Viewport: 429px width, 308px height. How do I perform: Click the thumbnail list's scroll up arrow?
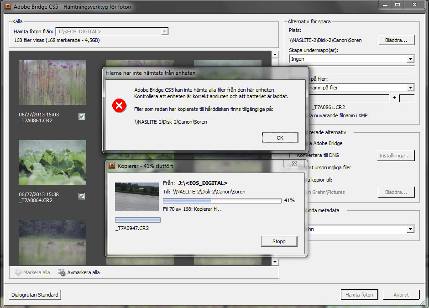click(x=275, y=54)
